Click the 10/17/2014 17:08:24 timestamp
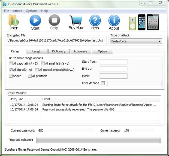This screenshot has height=156, width=169. tap(24, 105)
